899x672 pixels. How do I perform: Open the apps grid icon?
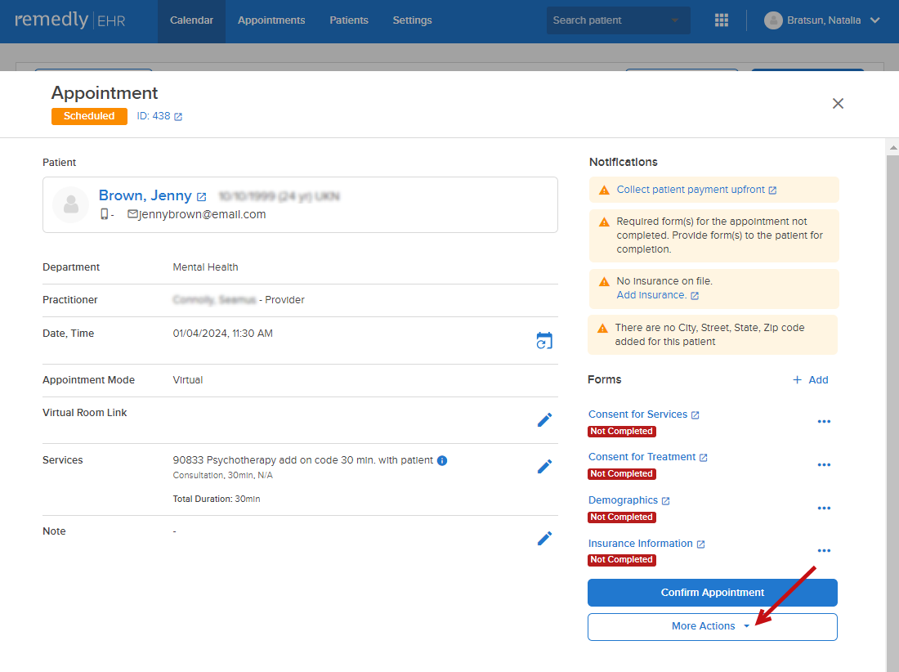722,20
